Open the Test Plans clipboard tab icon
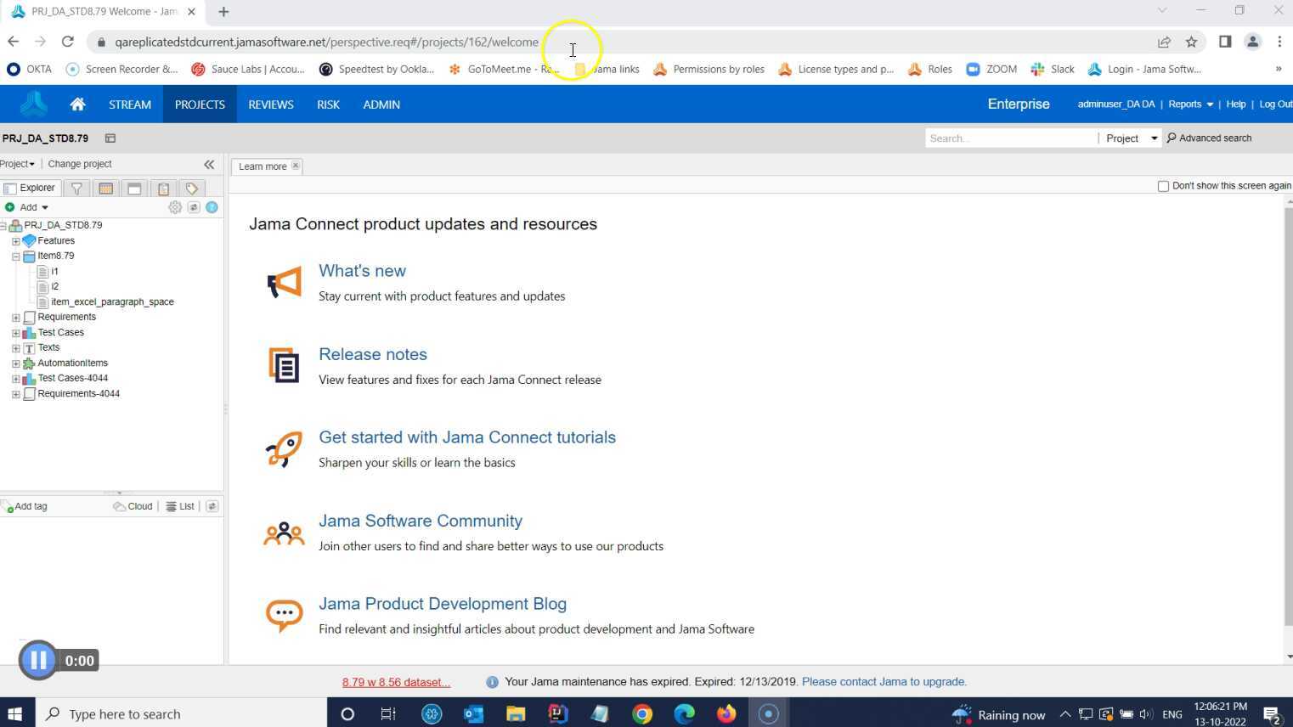1293x727 pixels. click(x=163, y=189)
